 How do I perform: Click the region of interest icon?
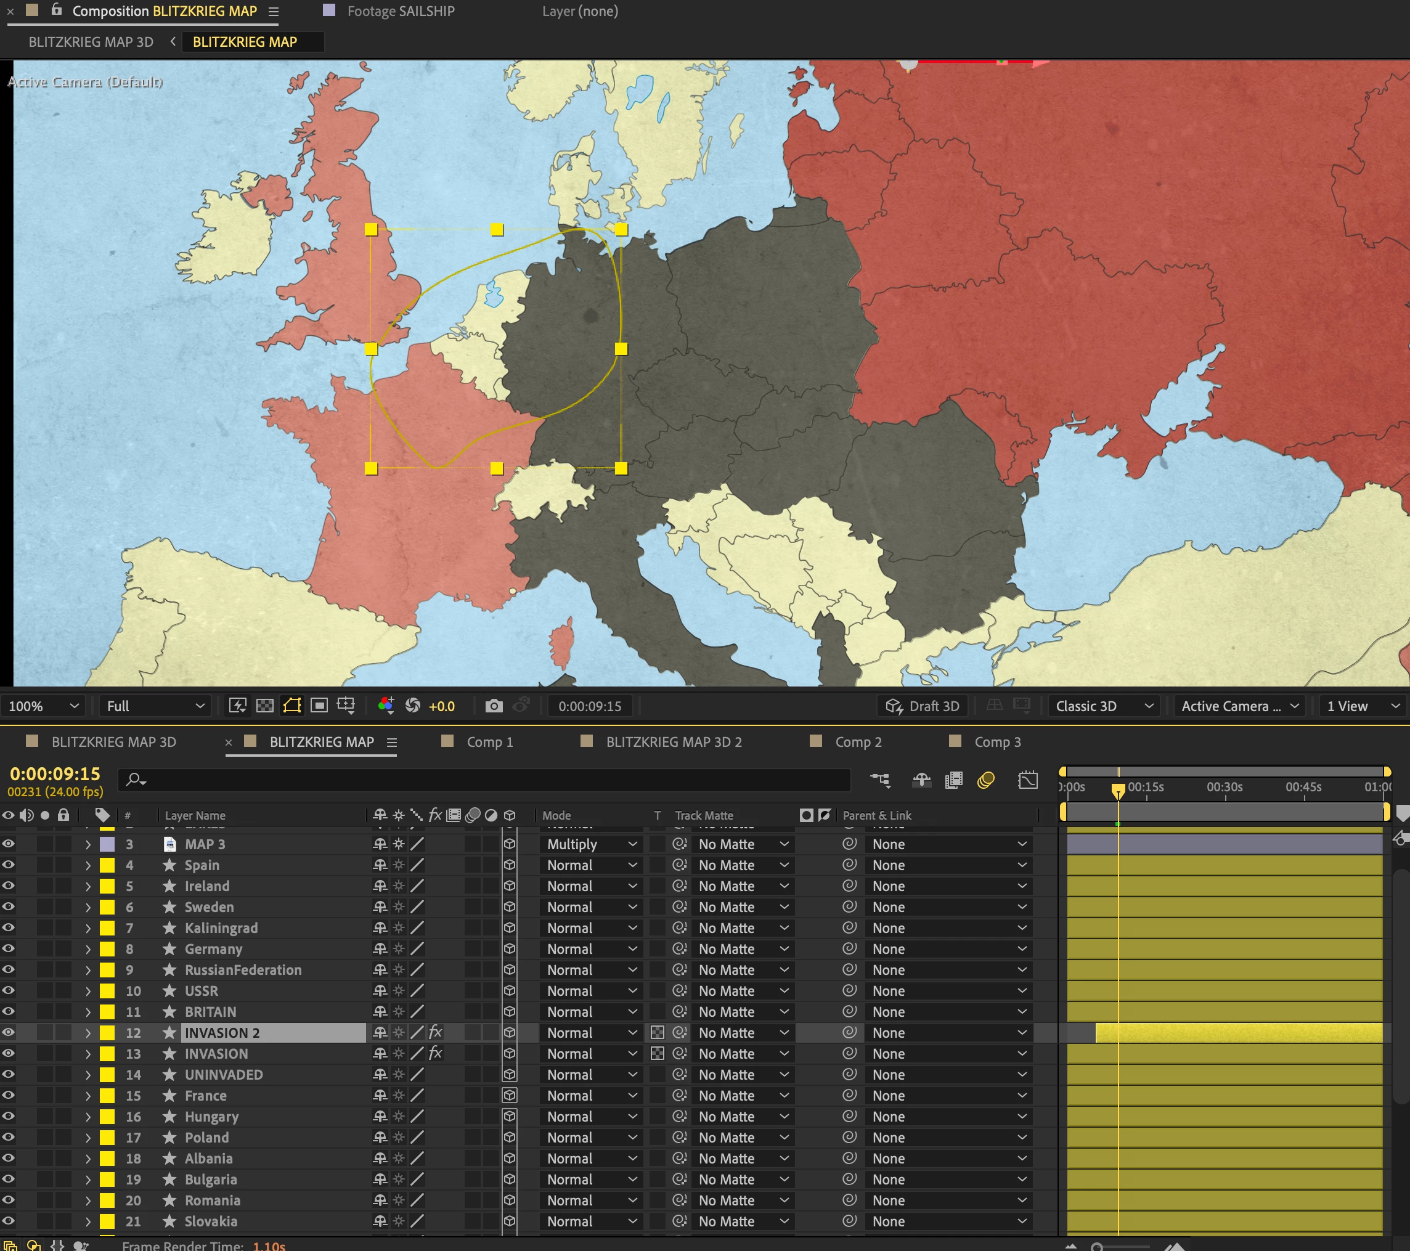click(x=319, y=706)
